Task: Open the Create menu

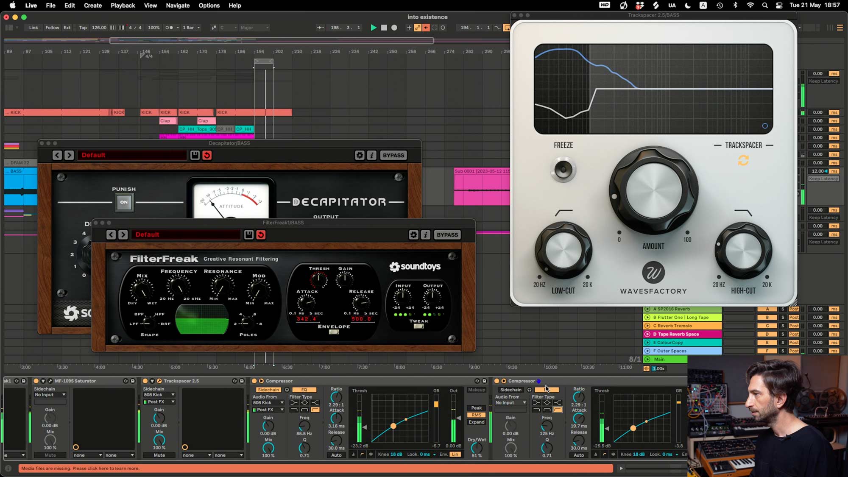Action: (92, 6)
